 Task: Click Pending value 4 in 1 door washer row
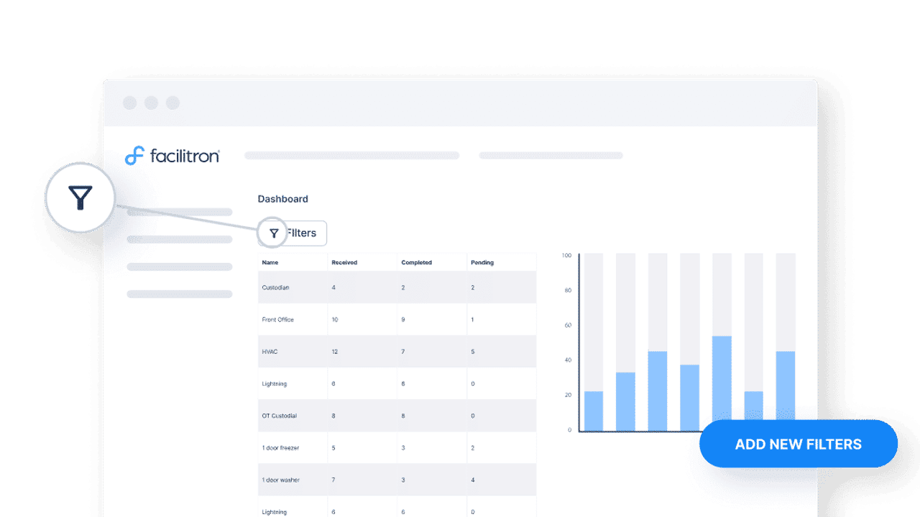472,480
